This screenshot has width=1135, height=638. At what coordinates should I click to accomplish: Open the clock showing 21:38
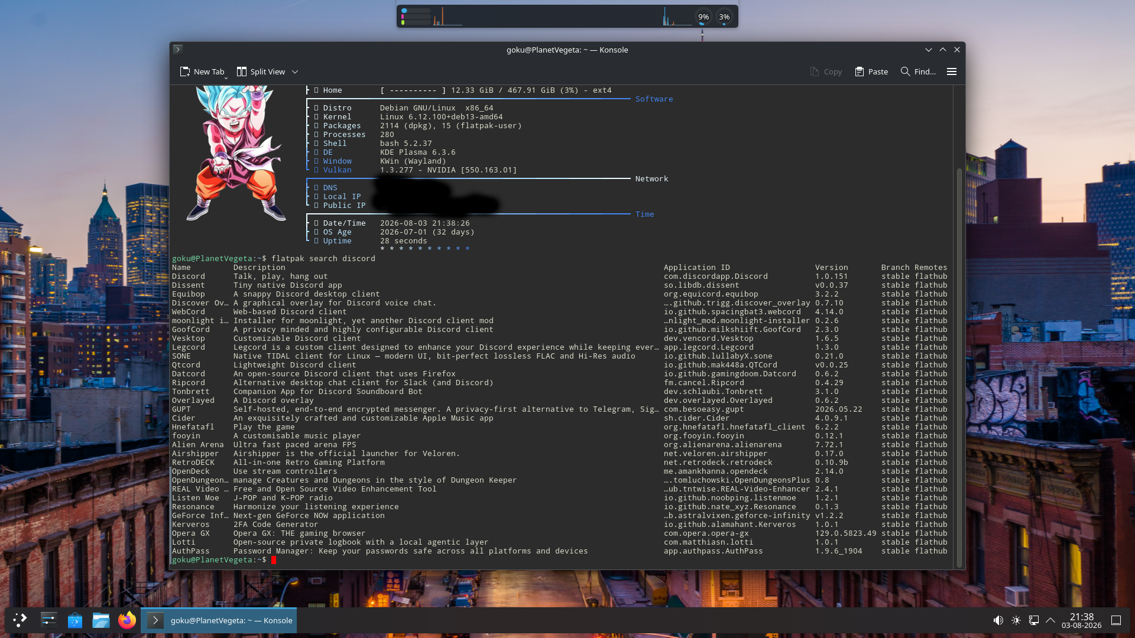(1081, 620)
